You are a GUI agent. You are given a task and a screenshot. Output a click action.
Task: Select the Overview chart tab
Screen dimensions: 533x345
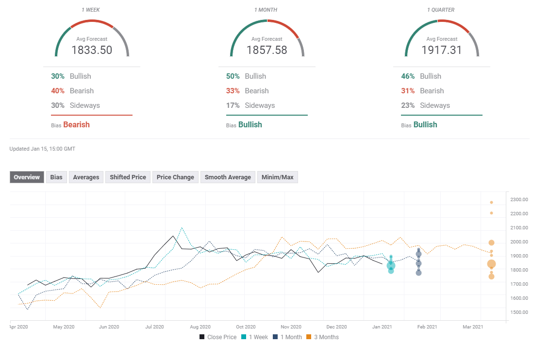pos(27,177)
